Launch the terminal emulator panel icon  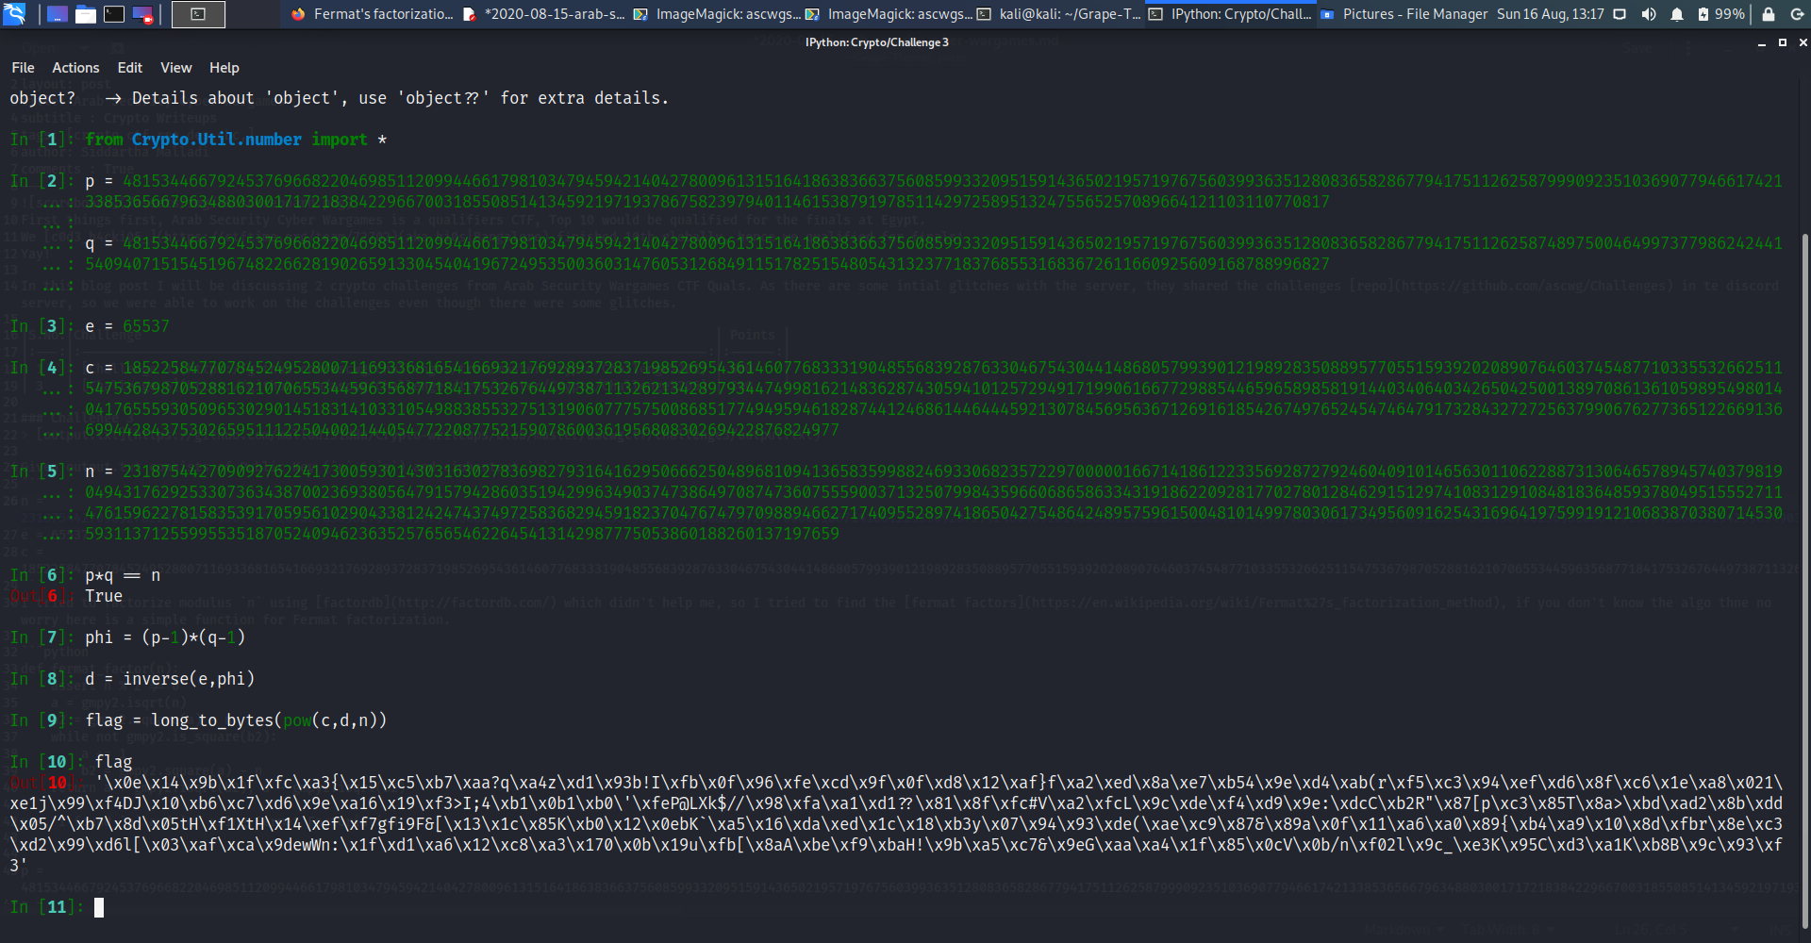114,14
